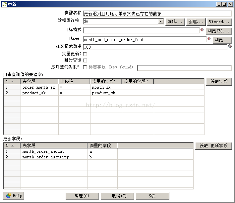Click the variable icon beside 目标模式 field
Screen dimensions: 235x203
click(202, 30)
